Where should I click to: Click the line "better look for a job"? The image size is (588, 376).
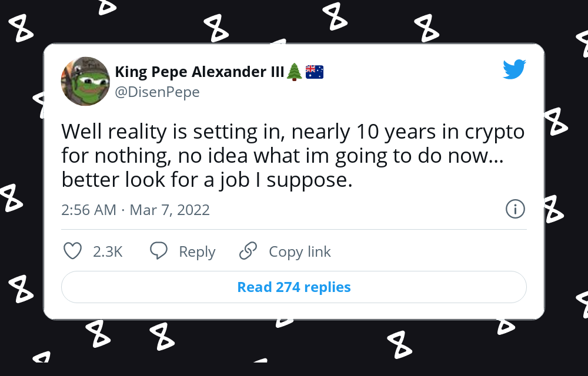(x=207, y=180)
